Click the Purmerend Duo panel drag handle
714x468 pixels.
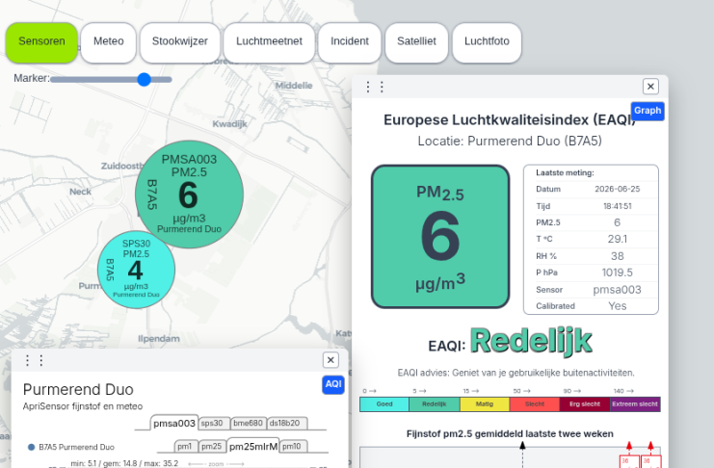coord(34,360)
